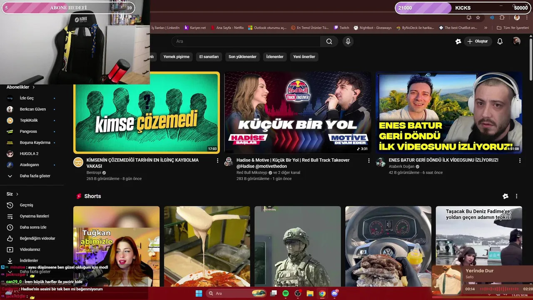Image resolution: width=533 pixels, height=300 pixels.
Task: Open the Chrome extensions puzzle icon
Action: [x=502, y=17]
